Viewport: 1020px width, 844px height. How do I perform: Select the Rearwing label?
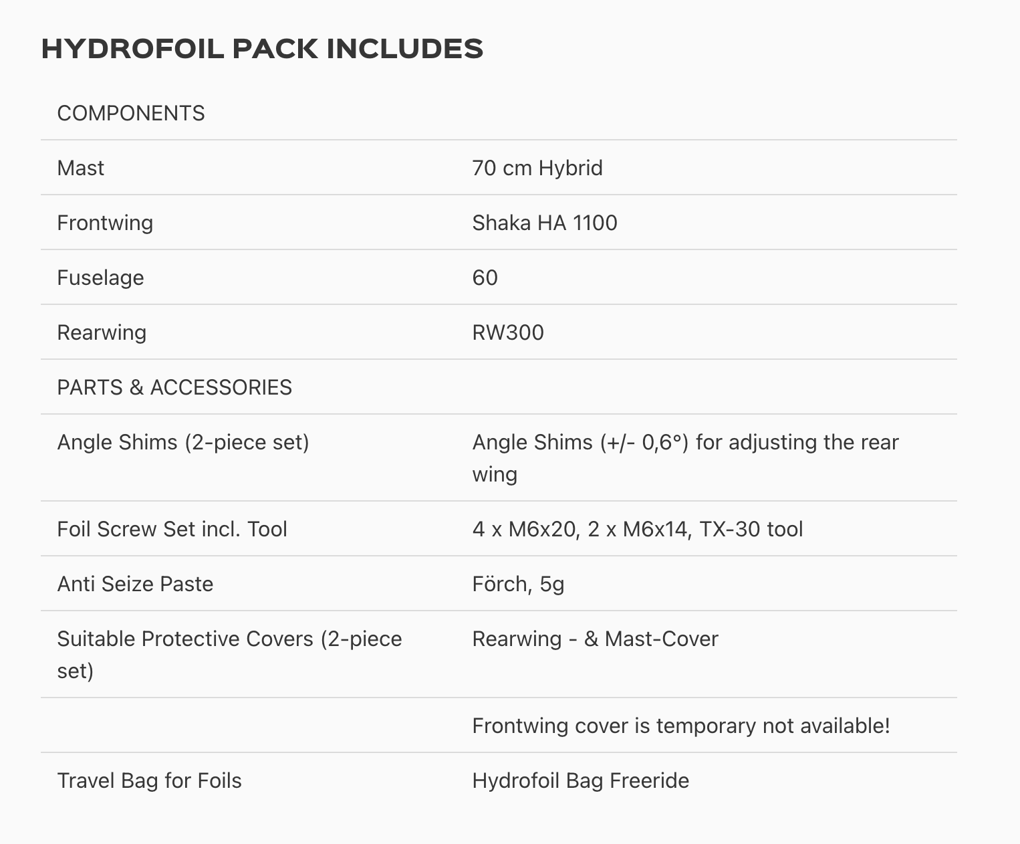tap(102, 332)
